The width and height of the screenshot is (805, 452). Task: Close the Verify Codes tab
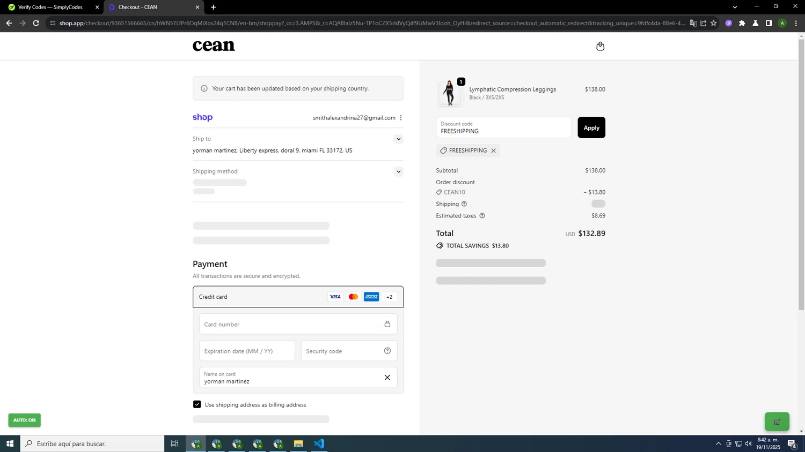coord(97,7)
